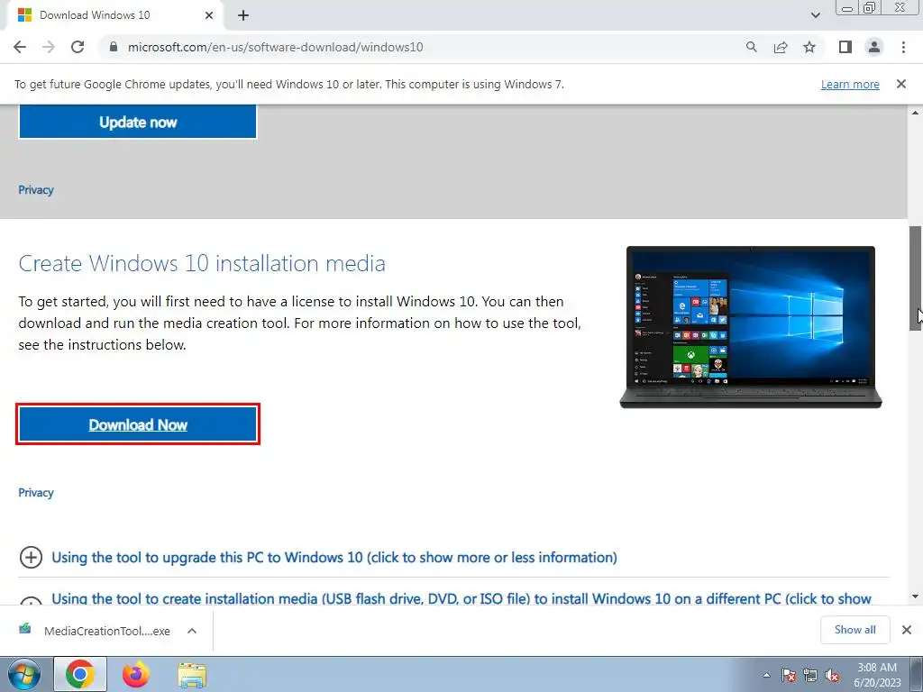Launch Firefox from the taskbar
This screenshot has height=692, width=923.
coord(136,674)
